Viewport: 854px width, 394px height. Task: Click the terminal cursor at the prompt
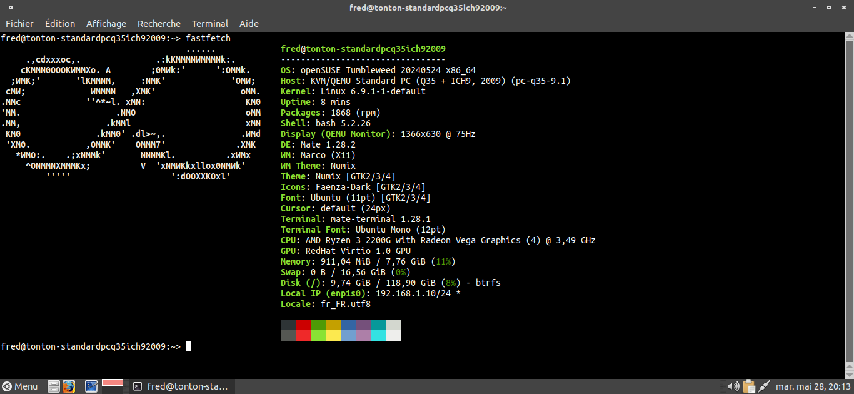tap(188, 346)
